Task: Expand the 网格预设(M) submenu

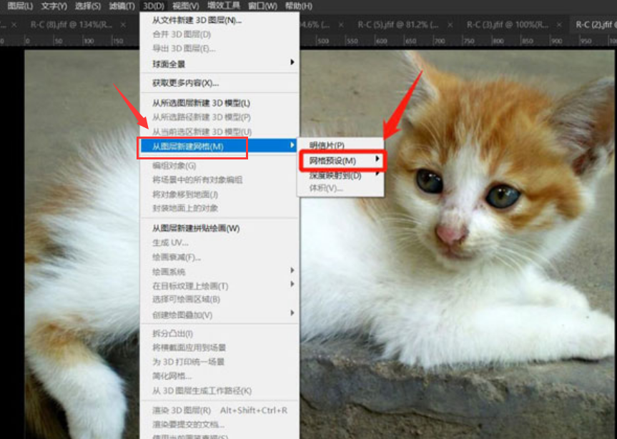Action: (341, 161)
